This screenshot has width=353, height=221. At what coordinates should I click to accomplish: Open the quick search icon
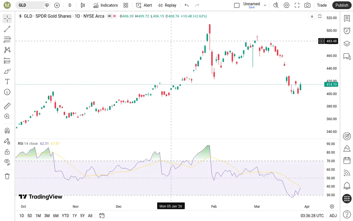click(276, 5)
